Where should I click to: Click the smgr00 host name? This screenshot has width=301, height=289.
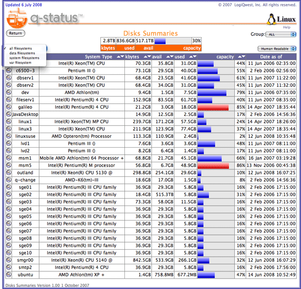pyautogui.click(x=25, y=260)
